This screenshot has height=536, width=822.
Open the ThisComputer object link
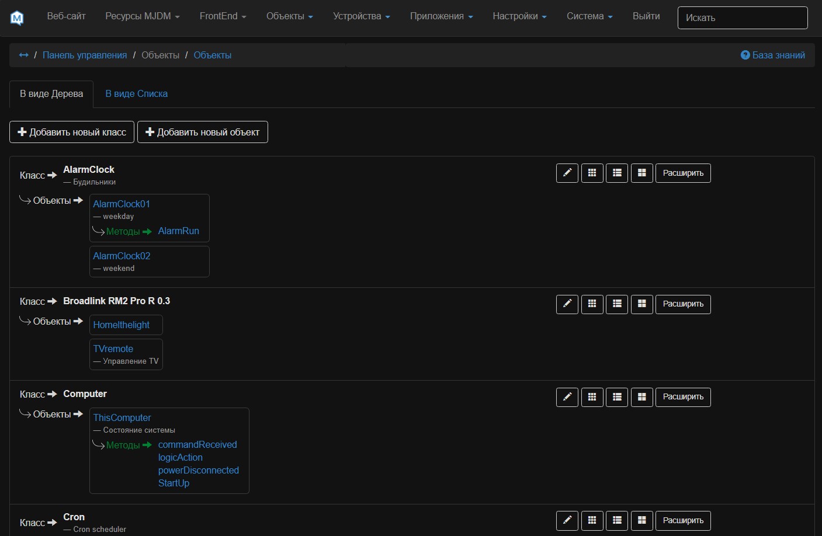122,417
